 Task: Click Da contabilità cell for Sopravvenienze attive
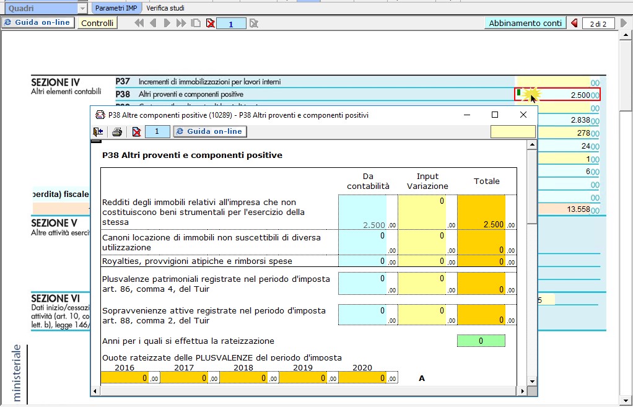click(x=362, y=315)
